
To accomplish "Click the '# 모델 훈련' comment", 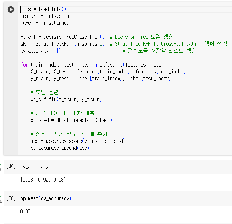I will coord(45,92).
